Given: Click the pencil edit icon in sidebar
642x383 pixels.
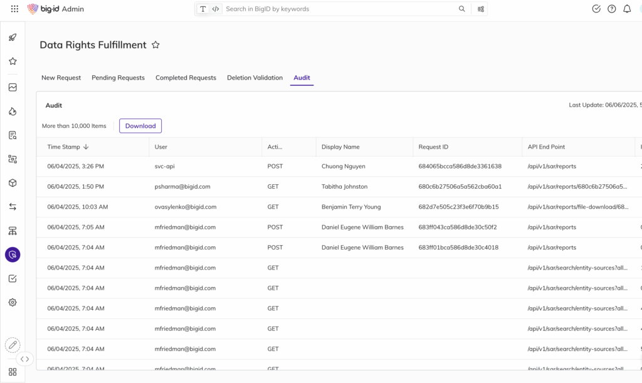Looking at the screenshot, I should coord(13,345).
